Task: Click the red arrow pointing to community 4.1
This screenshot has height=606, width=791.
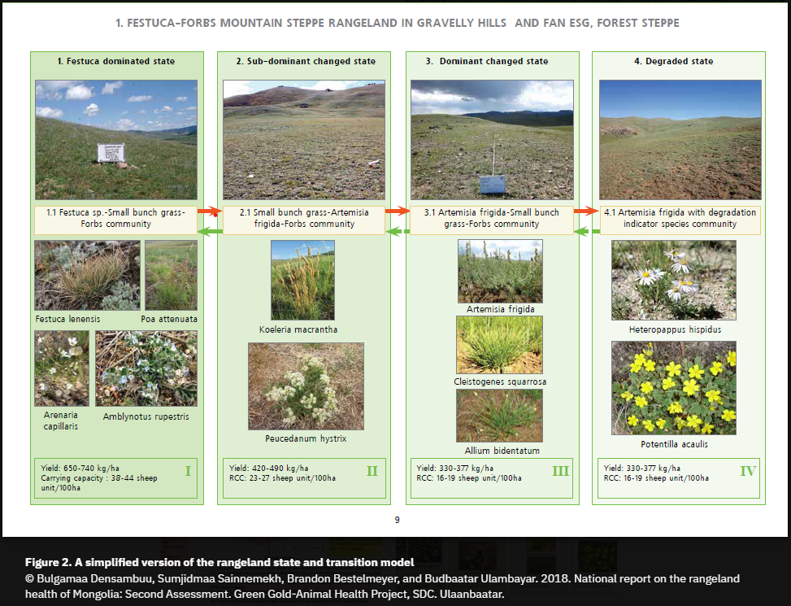Action: click(585, 211)
